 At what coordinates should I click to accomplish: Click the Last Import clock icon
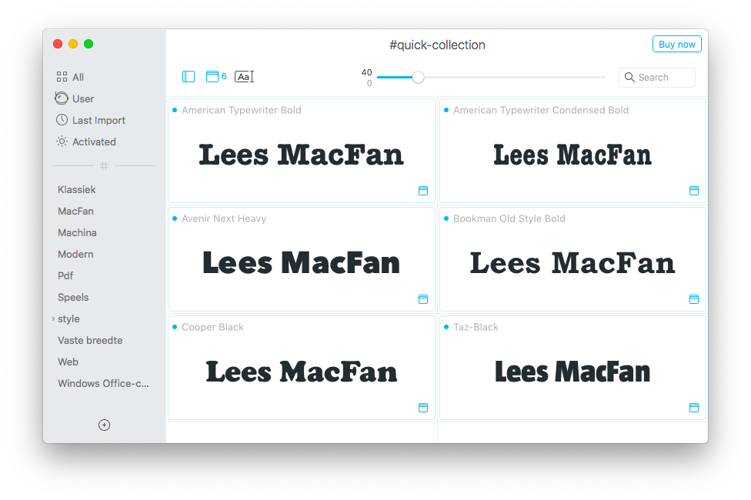(62, 120)
